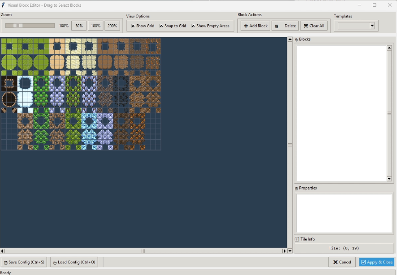Click the X icon on the Cancel button

click(x=336, y=262)
